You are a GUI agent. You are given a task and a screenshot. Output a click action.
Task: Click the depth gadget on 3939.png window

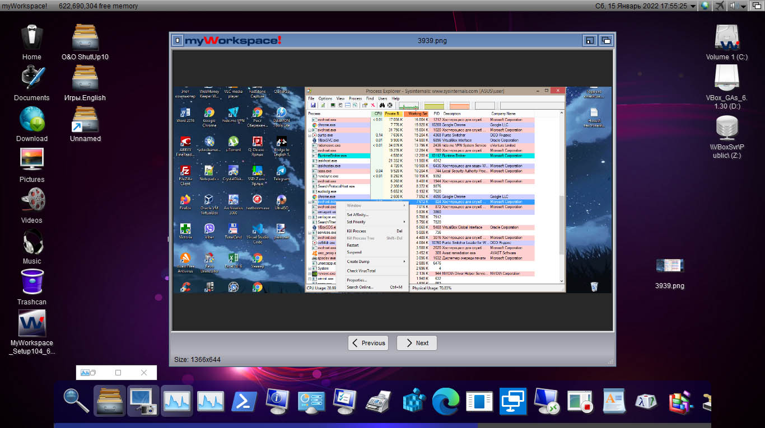click(606, 40)
